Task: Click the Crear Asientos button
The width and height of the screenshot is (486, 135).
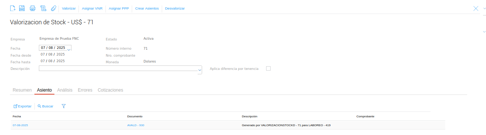Action: (147, 8)
